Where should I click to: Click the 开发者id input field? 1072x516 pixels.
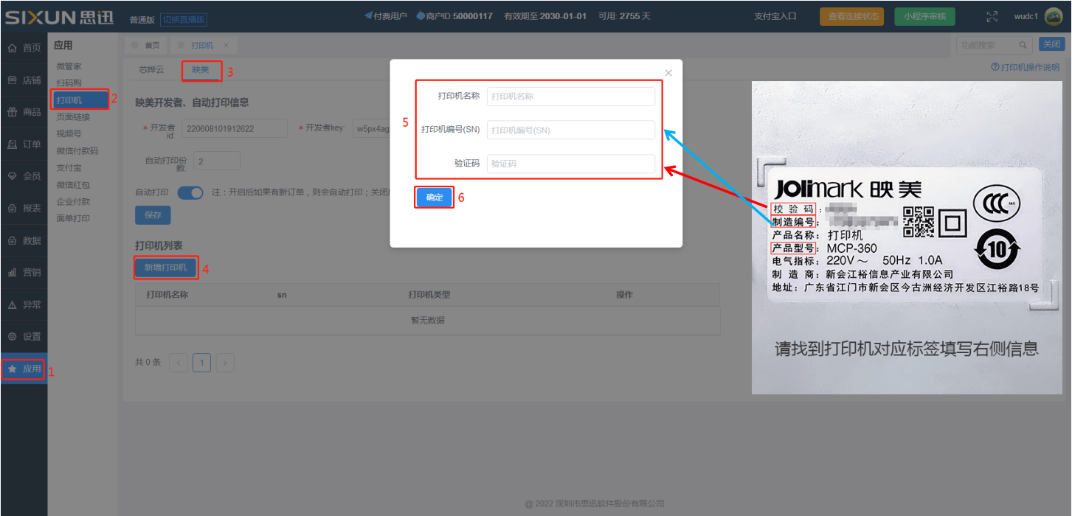click(235, 128)
